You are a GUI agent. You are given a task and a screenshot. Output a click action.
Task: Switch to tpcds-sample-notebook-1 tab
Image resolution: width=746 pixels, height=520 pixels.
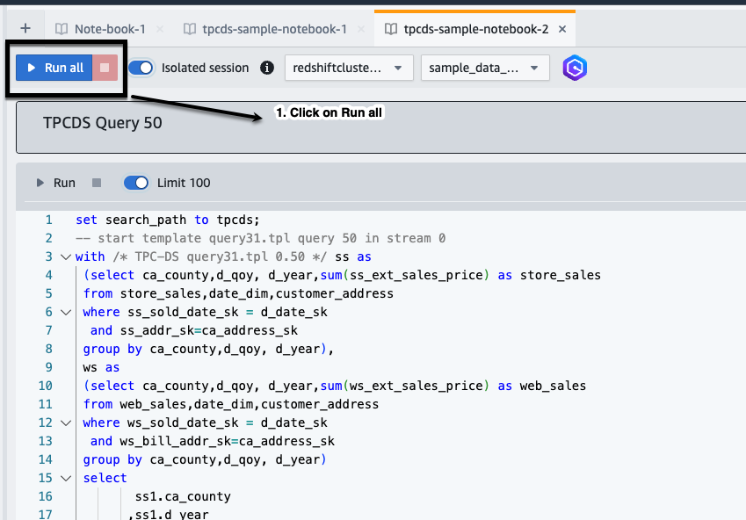coord(274,29)
